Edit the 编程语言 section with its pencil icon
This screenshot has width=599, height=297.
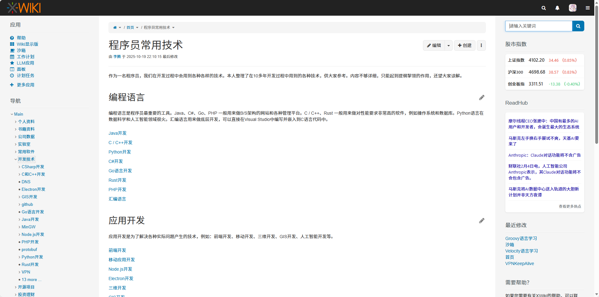pos(482,97)
